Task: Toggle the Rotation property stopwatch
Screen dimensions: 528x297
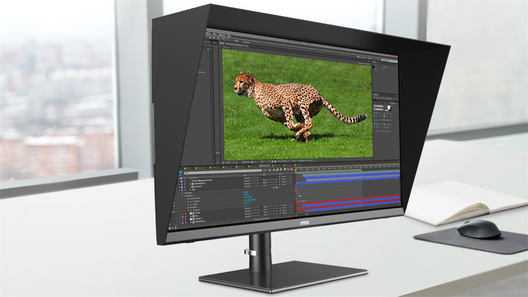Action: click(x=188, y=207)
